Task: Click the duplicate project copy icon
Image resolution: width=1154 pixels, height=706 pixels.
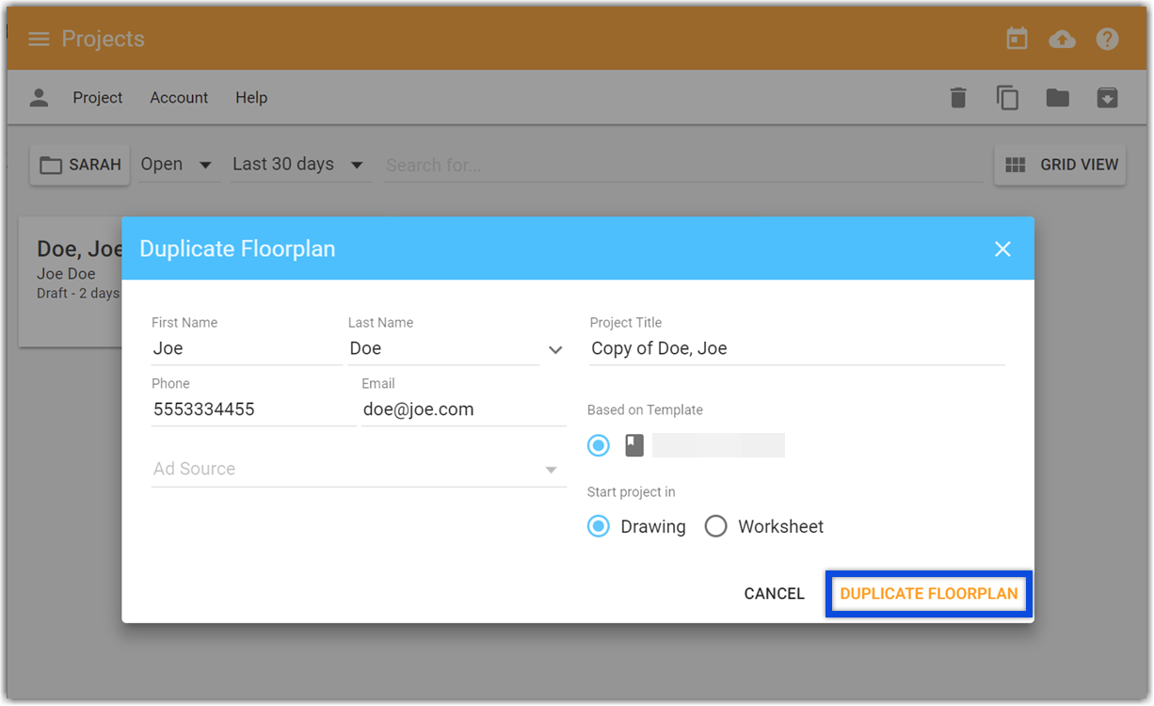Action: point(1007,97)
